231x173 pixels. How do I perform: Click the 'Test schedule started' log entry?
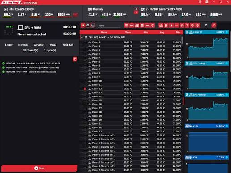click(38, 63)
